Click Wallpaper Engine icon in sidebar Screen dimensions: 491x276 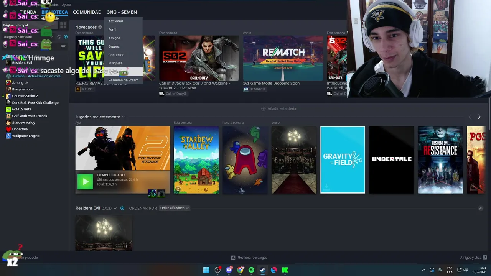click(8, 136)
